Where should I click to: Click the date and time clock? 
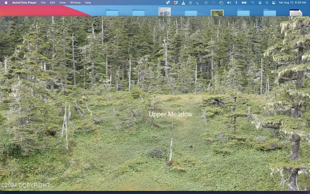[292, 3]
